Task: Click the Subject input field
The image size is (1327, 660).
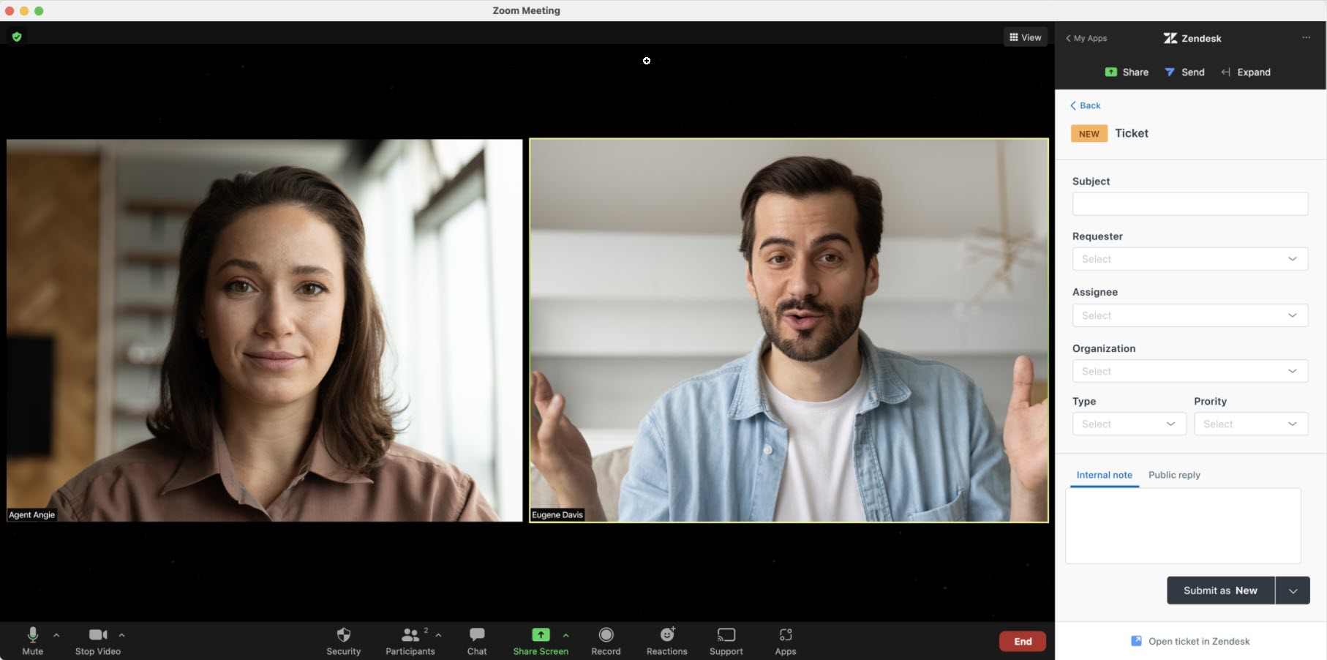Action: click(1189, 204)
